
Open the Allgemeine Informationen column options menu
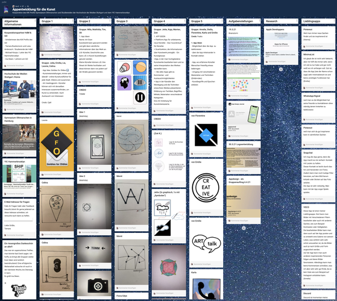[35, 21]
